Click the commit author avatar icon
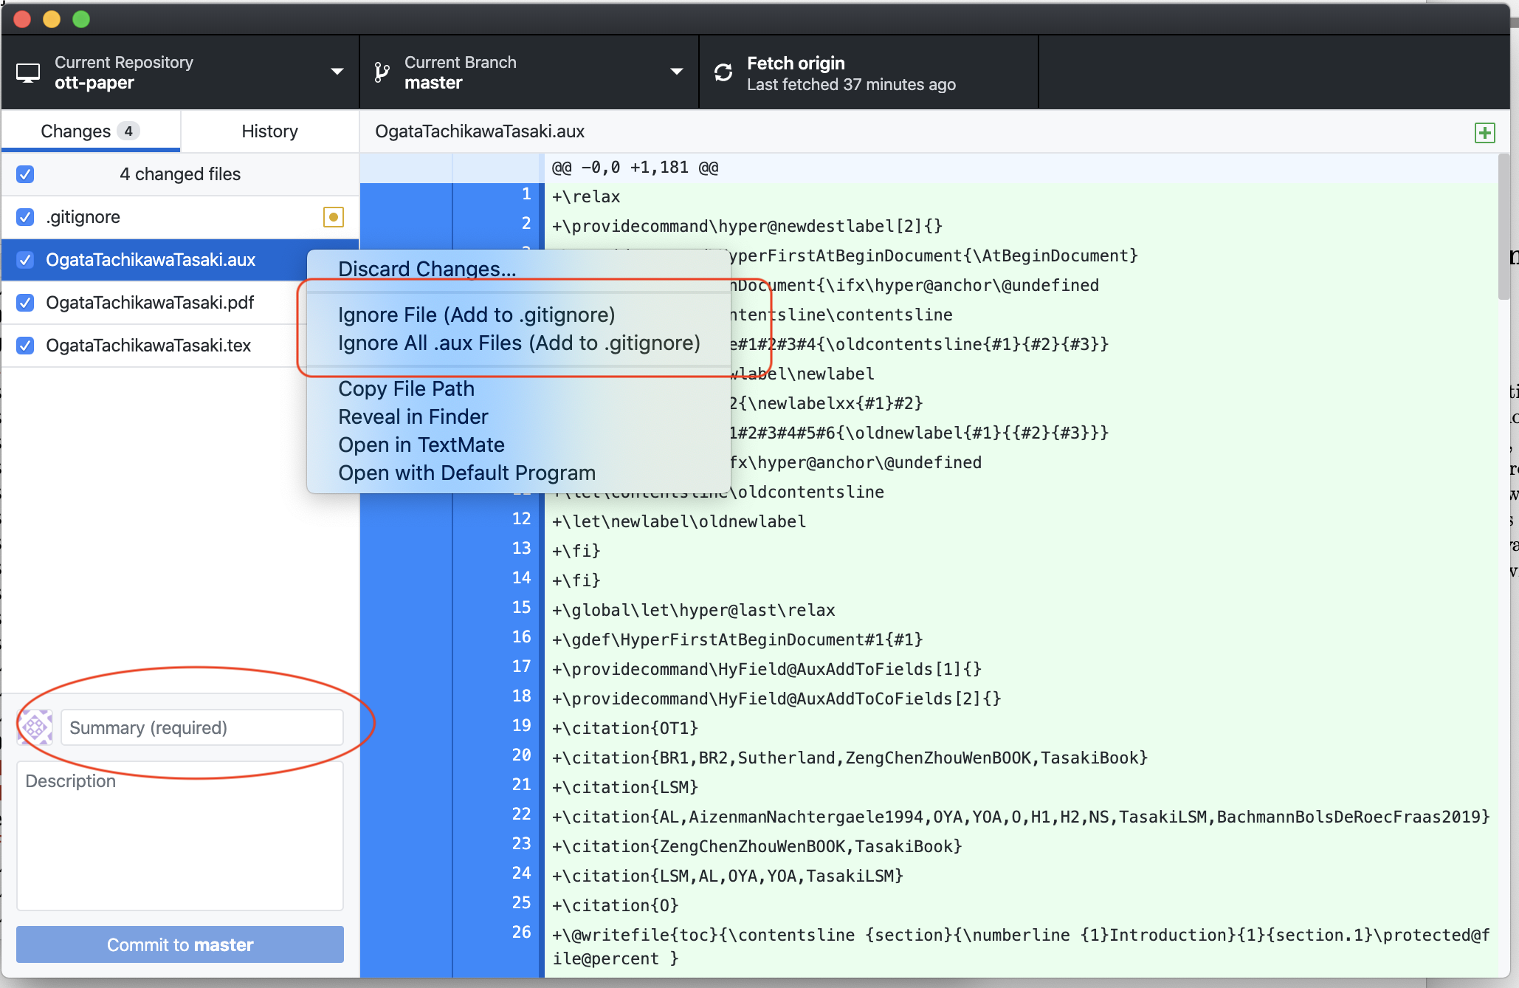 point(35,727)
